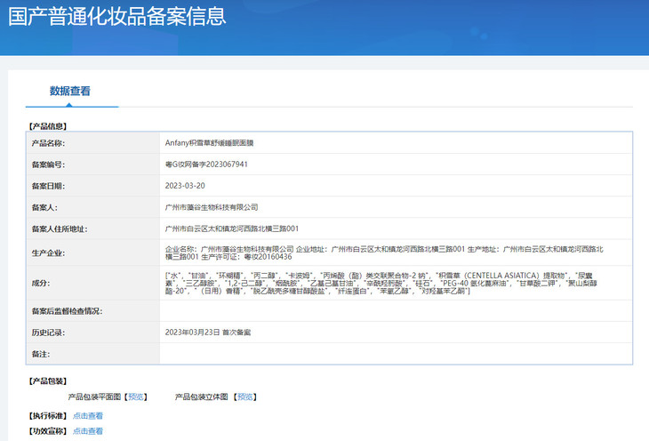Preview the 产品包装平面图 image
Image resolution: width=649 pixels, height=441 pixels.
(x=136, y=397)
